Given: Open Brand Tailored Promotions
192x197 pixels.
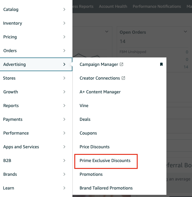Looking at the screenshot, I should [x=106, y=188].
